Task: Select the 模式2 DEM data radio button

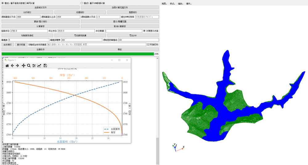Action: pos(82,3)
